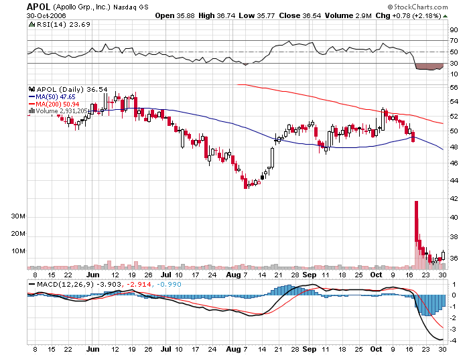The height and width of the screenshot is (355, 469).
Task: Click the Jun label on the bottom MACD axis
Action: pos(92,349)
